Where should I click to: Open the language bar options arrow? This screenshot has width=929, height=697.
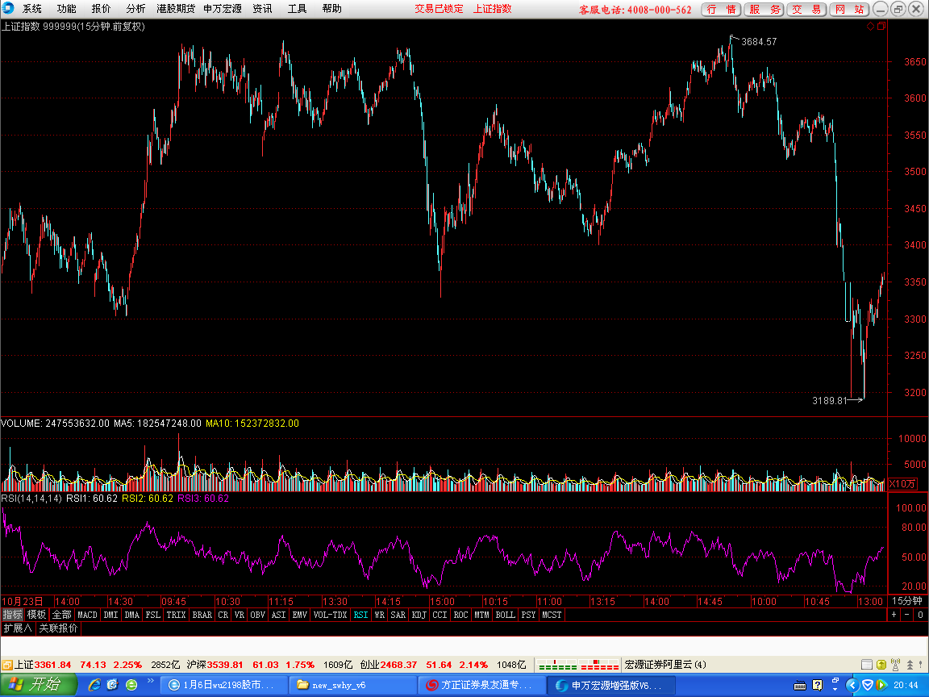coord(835,690)
